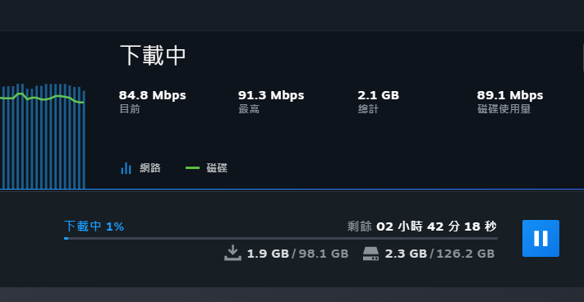Click the 126.2 GB disk size text

[x=466, y=254]
